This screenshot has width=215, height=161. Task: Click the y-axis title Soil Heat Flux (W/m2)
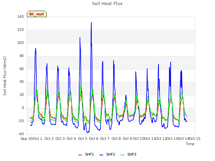[5, 76]
